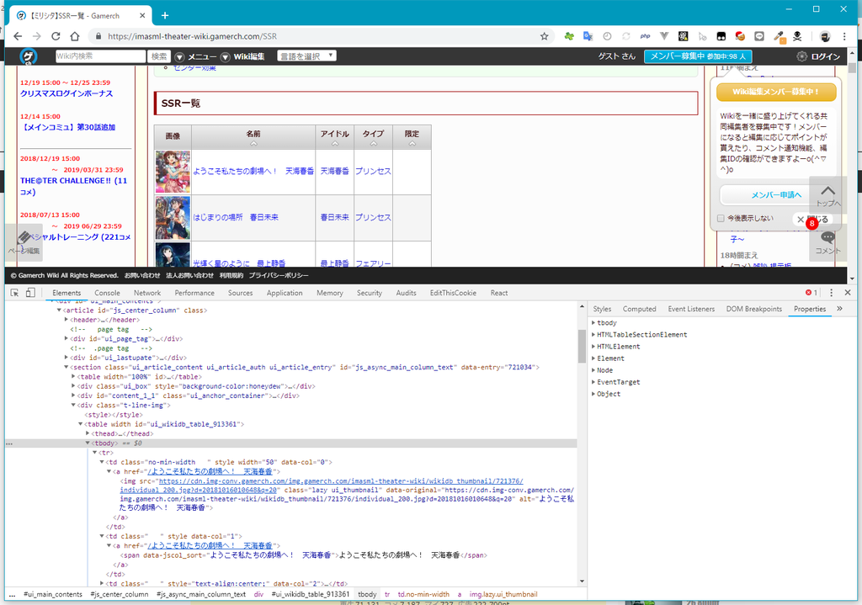
Task: Open DevTools customize menu (three dots)
Action: pos(831,293)
